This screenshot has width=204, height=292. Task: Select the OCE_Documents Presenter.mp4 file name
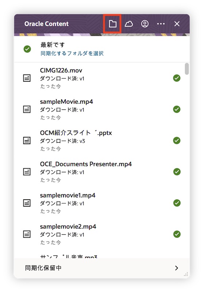86,164
